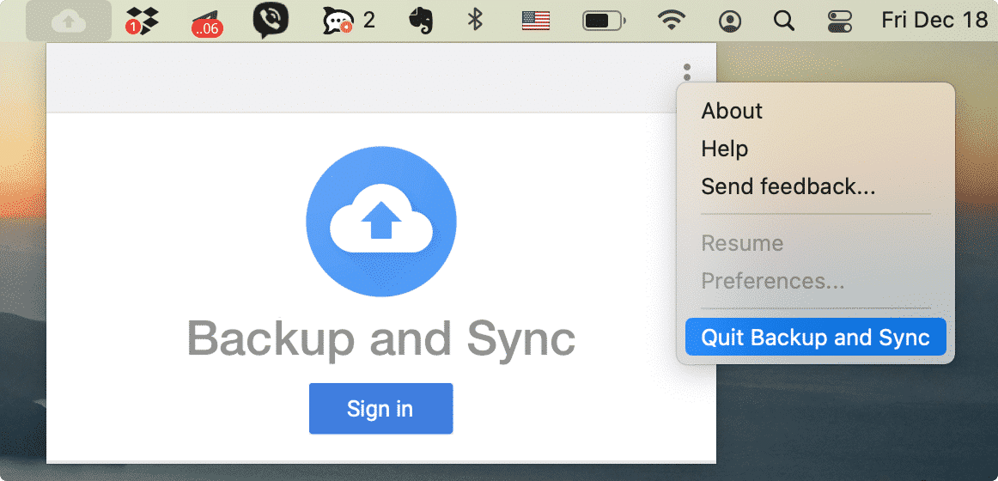
Task: Choose Help in the options menu
Action: tap(724, 149)
